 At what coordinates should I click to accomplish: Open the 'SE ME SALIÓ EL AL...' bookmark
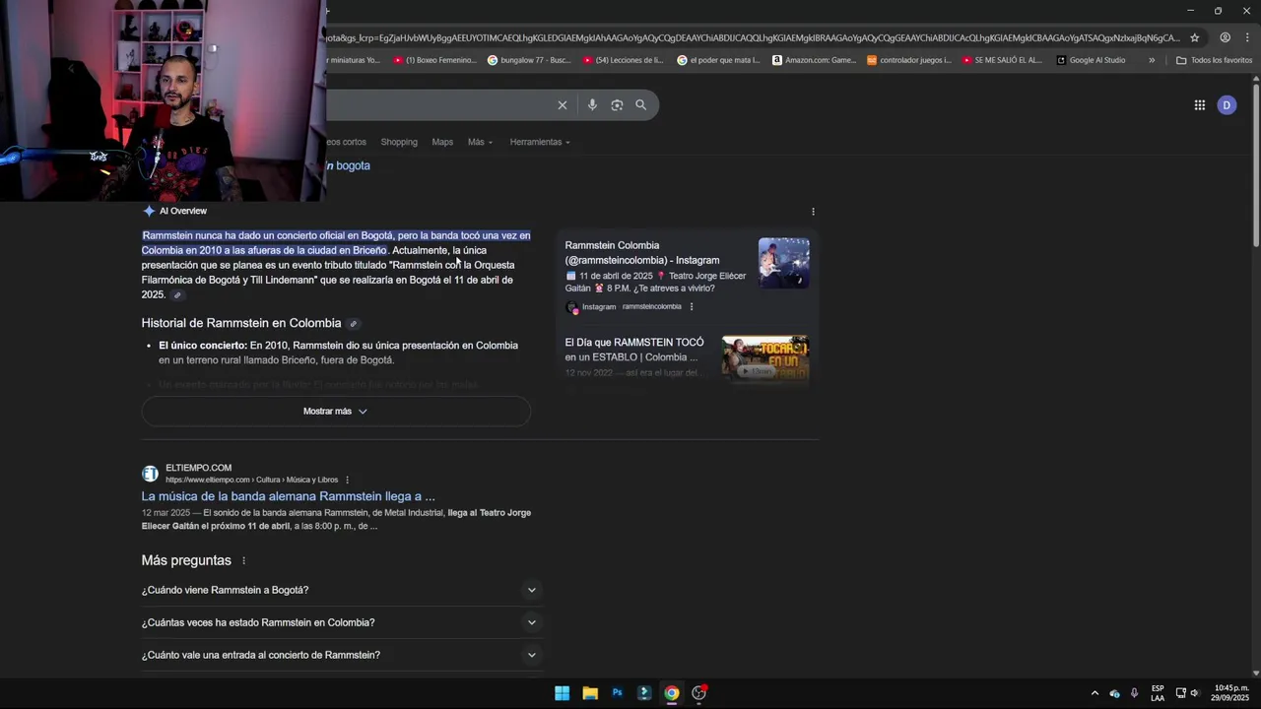coord(1002,60)
